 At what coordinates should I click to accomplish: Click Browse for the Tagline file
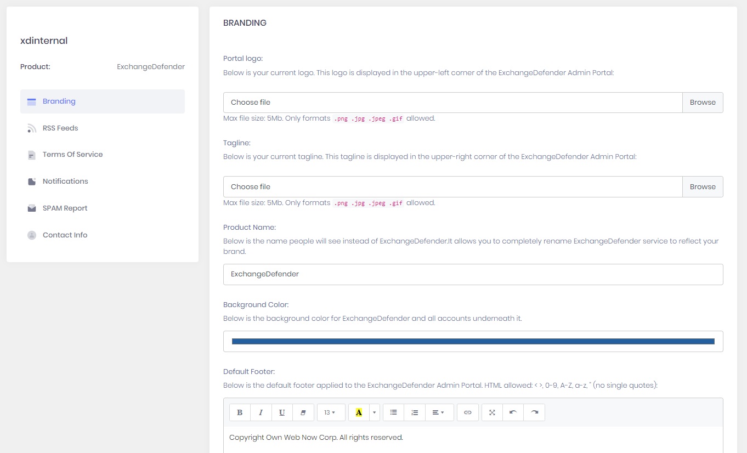(x=703, y=187)
